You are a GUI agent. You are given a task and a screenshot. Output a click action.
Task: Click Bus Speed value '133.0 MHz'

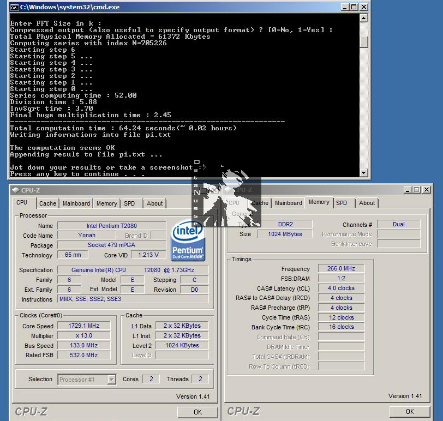tap(83, 345)
